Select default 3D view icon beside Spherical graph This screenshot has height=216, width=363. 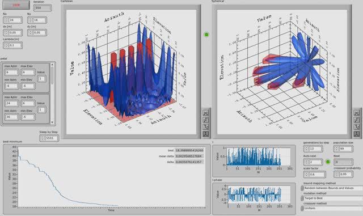coord(357,134)
